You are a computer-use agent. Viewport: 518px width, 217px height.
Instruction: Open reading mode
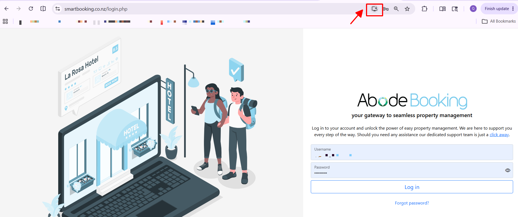pos(442,9)
